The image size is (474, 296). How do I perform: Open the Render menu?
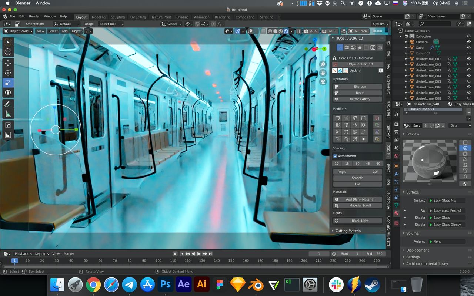pyautogui.click(x=34, y=17)
